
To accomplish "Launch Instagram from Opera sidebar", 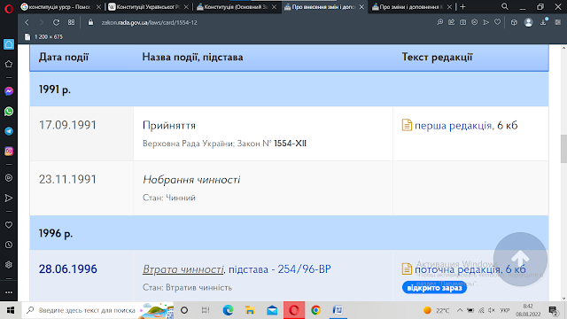I will [x=9, y=152].
